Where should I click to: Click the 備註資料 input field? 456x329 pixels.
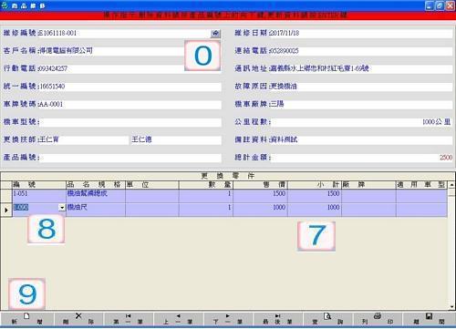(x=361, y=140)
